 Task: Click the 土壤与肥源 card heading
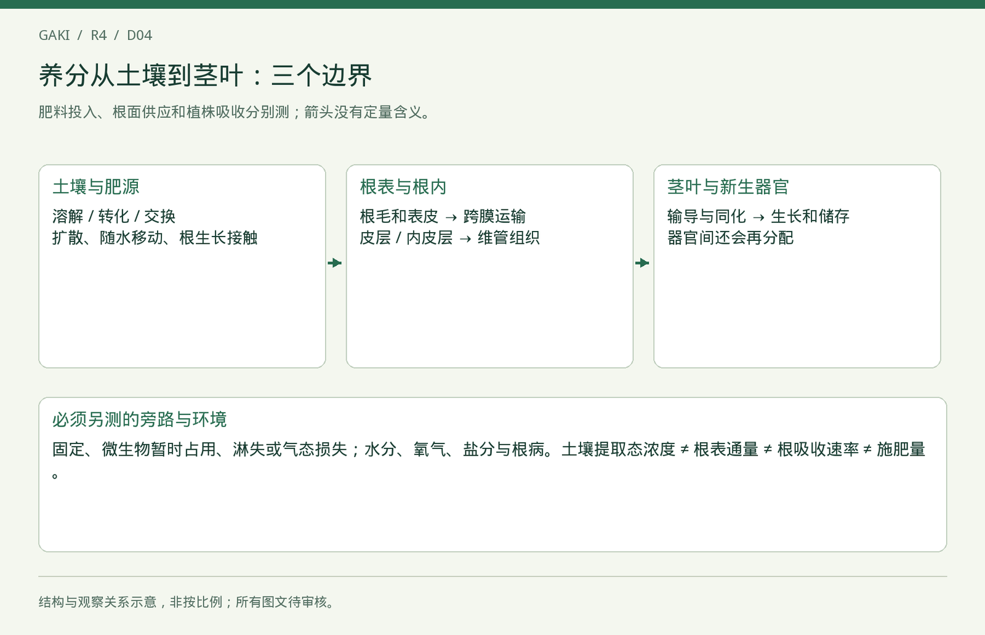pos(96,187)
